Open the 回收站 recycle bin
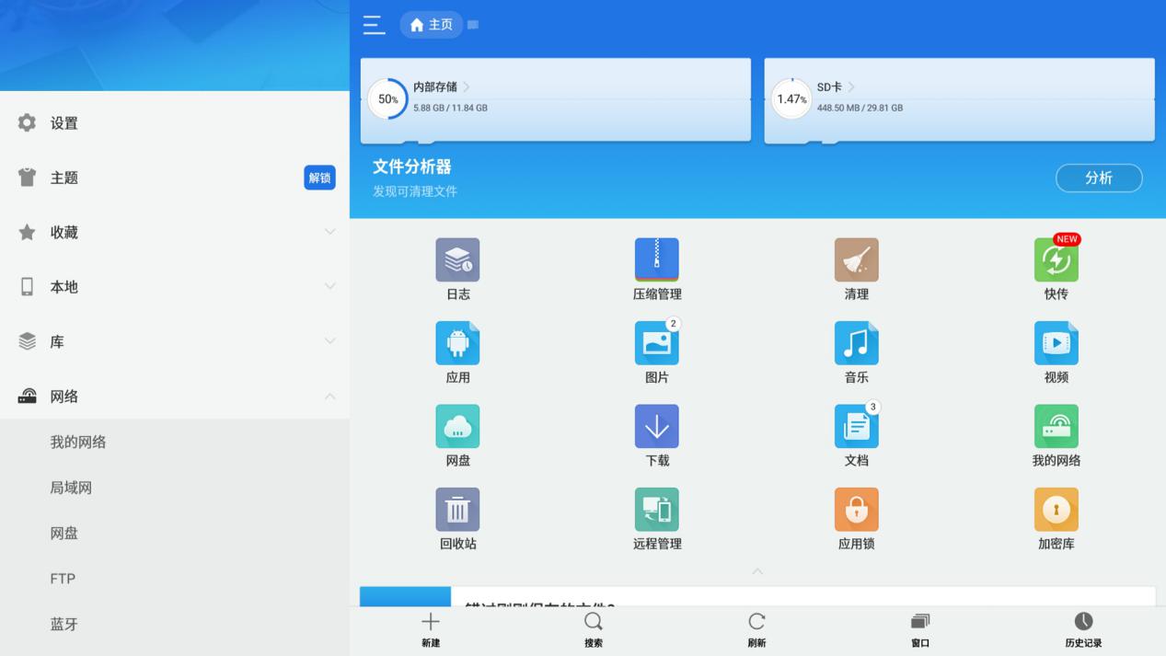 point(457,510)
